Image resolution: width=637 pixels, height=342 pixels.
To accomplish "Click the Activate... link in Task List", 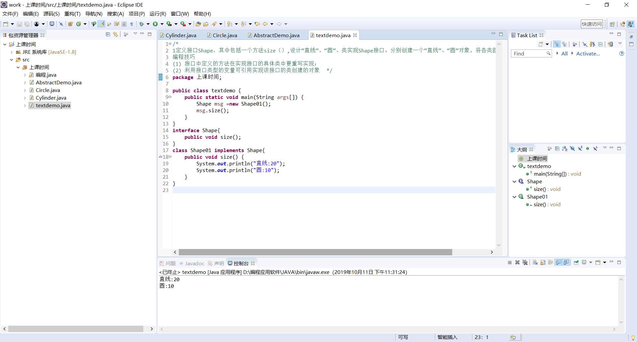I will pyautogui.click(x=588, y=53).
